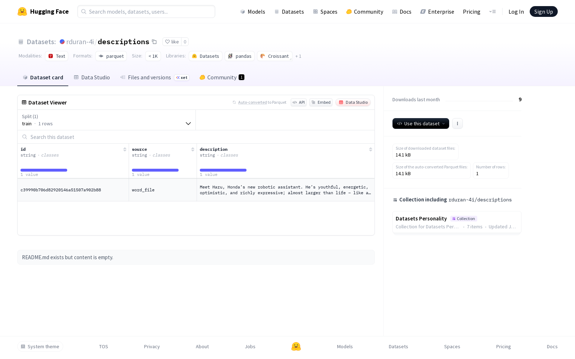
Task: Select the row id cell c39990b706d8...
Action: pyautogui.click(x=73, y=190)
